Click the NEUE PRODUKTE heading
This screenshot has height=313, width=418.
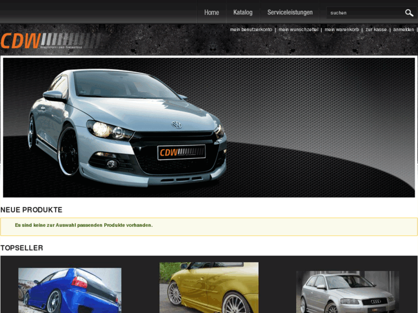[32, 210]
